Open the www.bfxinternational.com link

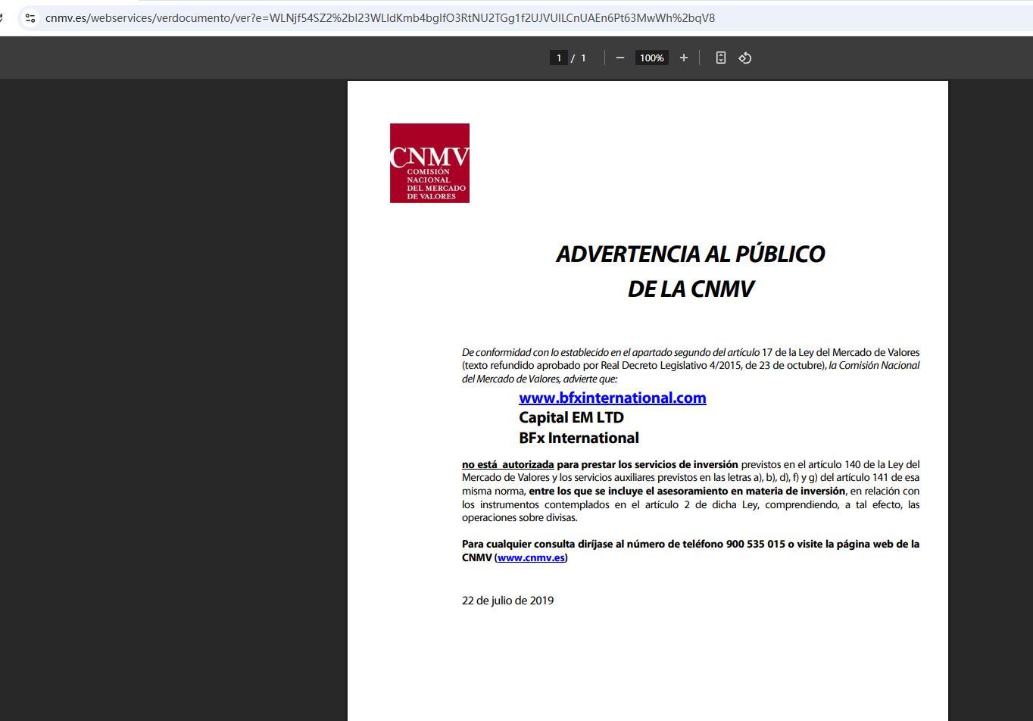(612, 398)
